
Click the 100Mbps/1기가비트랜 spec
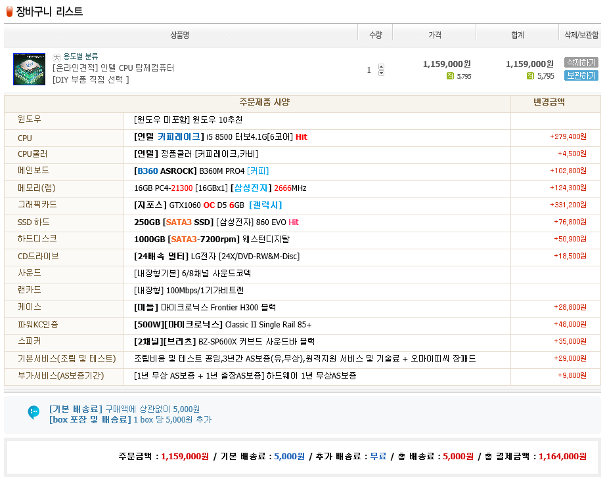(189, 290)
